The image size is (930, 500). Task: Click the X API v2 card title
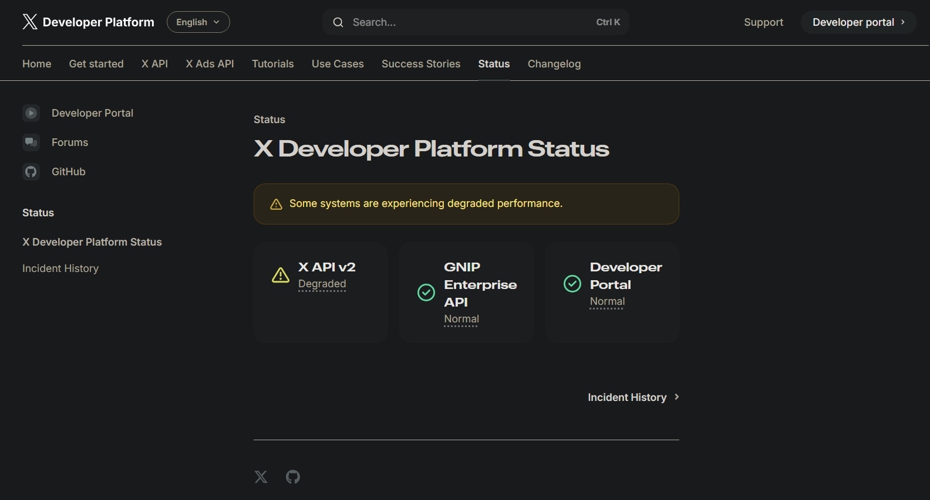click(x=327, y=267)
